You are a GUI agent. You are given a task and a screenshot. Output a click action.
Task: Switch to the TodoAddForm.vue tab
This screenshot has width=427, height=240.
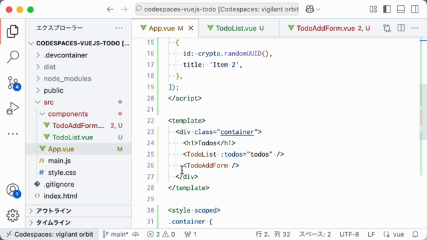329,28
